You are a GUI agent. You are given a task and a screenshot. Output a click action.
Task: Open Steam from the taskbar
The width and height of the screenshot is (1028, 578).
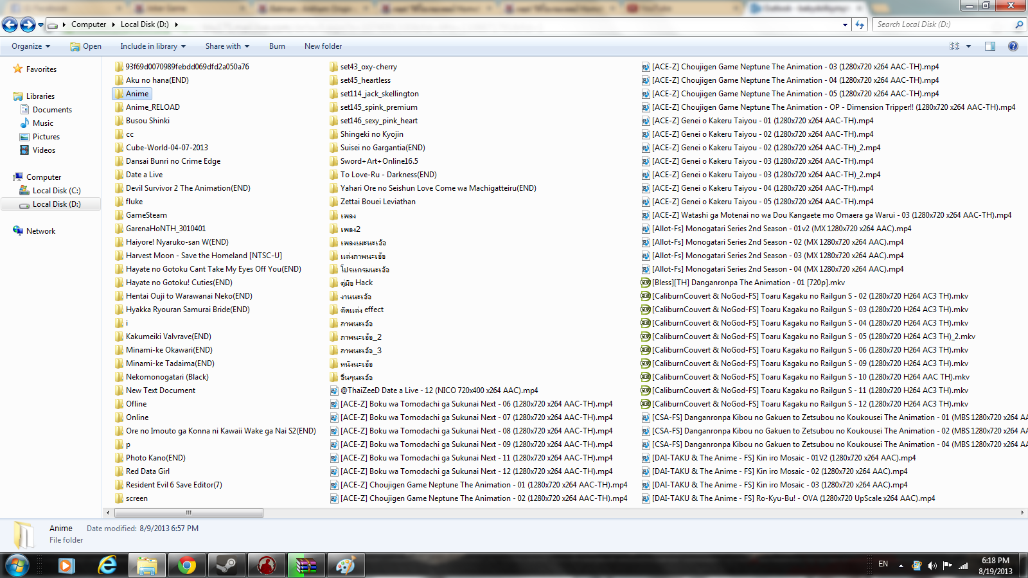point(227,566)
